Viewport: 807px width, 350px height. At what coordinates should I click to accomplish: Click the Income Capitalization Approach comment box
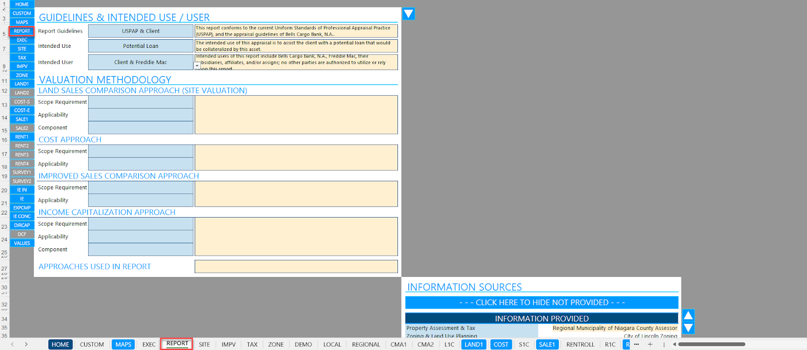(x=296, y=237)
